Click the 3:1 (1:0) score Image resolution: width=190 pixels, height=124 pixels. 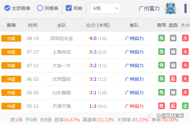[98, 93]
